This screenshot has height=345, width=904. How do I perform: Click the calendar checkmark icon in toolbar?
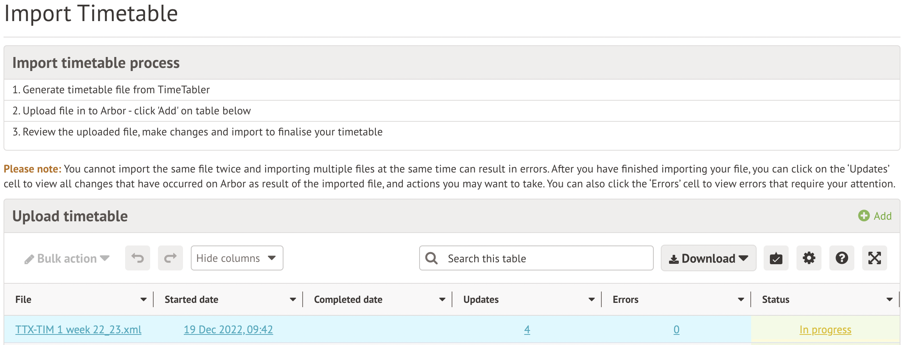pos(776,258)
